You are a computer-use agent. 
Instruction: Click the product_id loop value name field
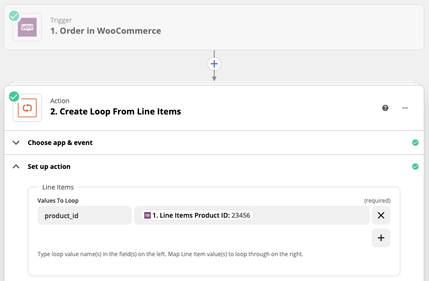click(85, 215)
